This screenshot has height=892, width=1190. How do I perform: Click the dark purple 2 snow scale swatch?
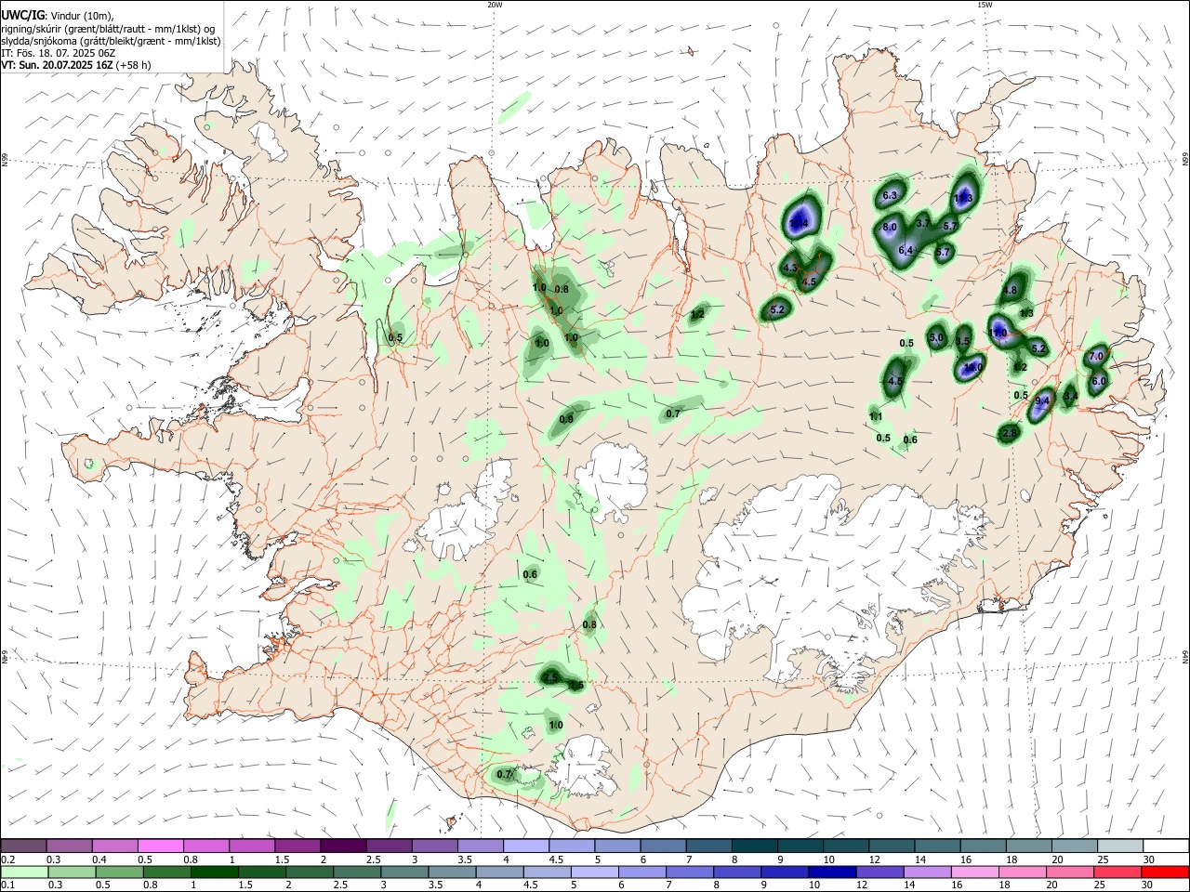(343, 846)
